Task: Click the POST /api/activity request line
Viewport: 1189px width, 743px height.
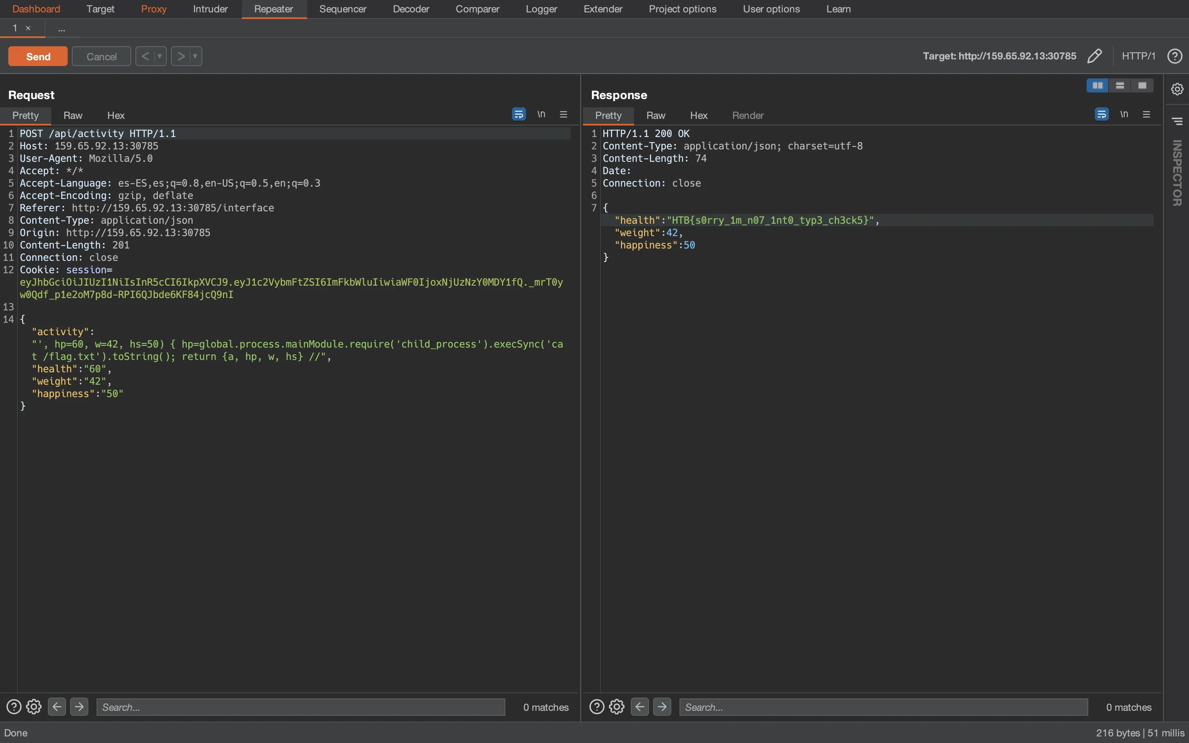Action: click(x=98, y=133)
